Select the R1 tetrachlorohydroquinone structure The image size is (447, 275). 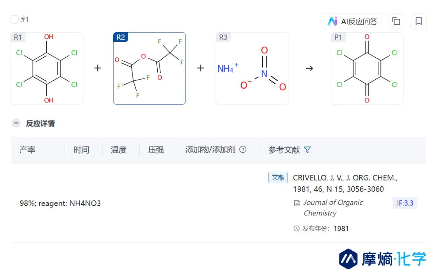pos(47,68)
